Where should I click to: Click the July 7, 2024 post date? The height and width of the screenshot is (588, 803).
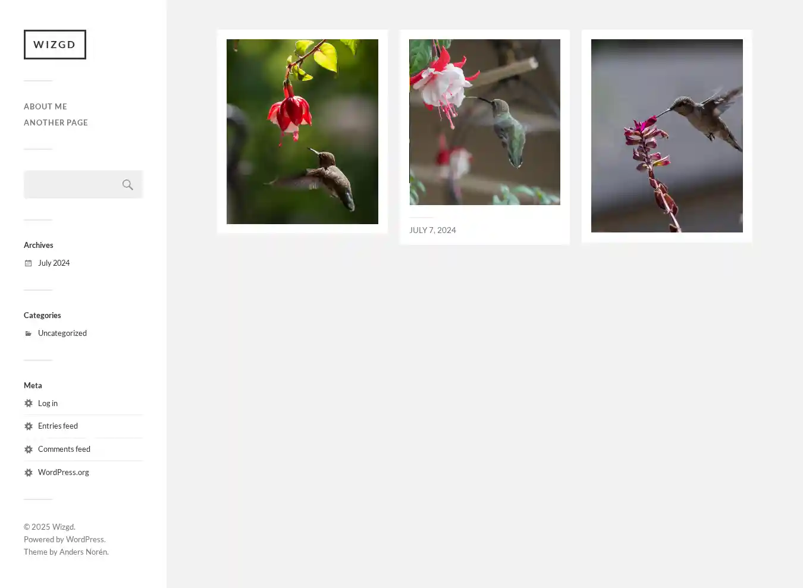[x=432, y=230]
